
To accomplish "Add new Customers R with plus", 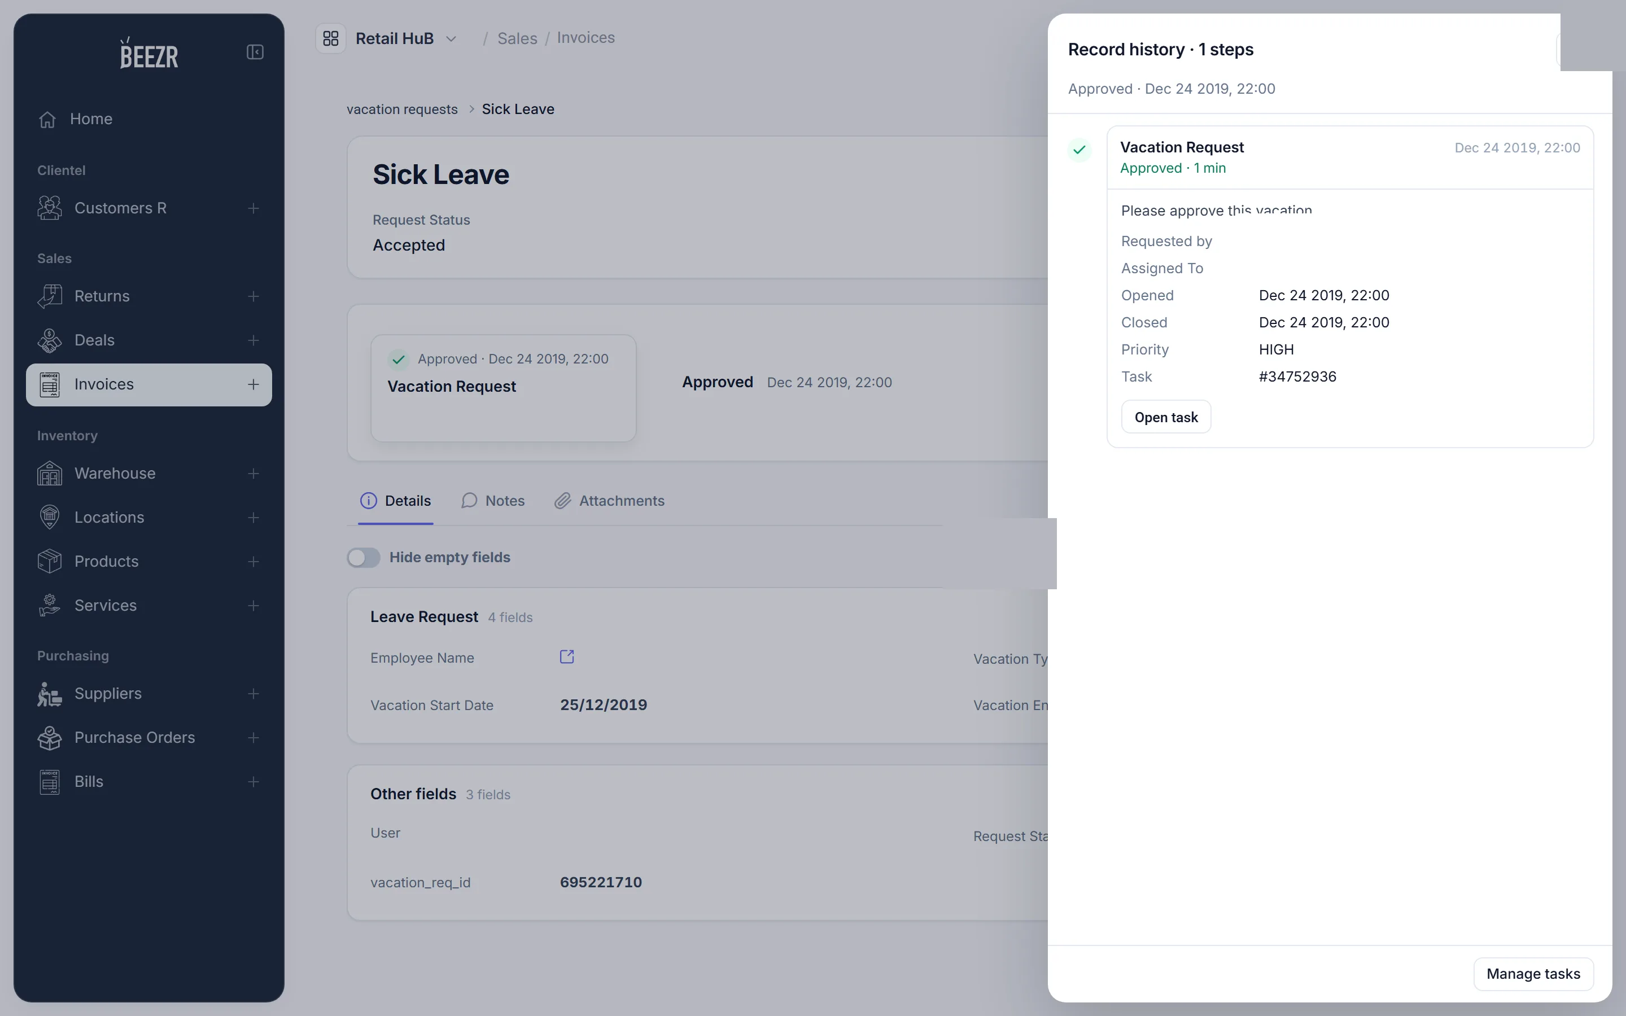I will (x=253, y=208).
